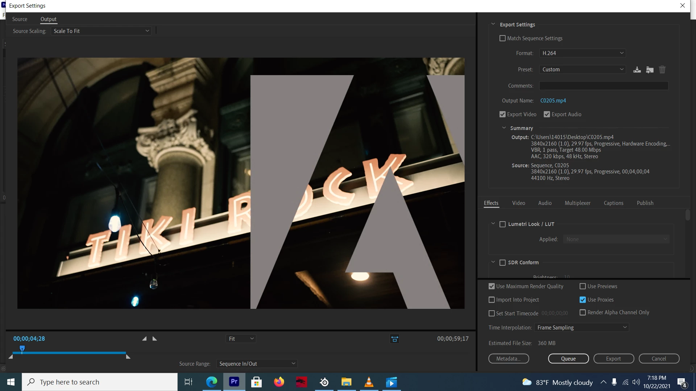Open Premiere Pro from the taskbar
Image resolution: width=696 pixels, height=391 pixels.
(x=234, y=382)
